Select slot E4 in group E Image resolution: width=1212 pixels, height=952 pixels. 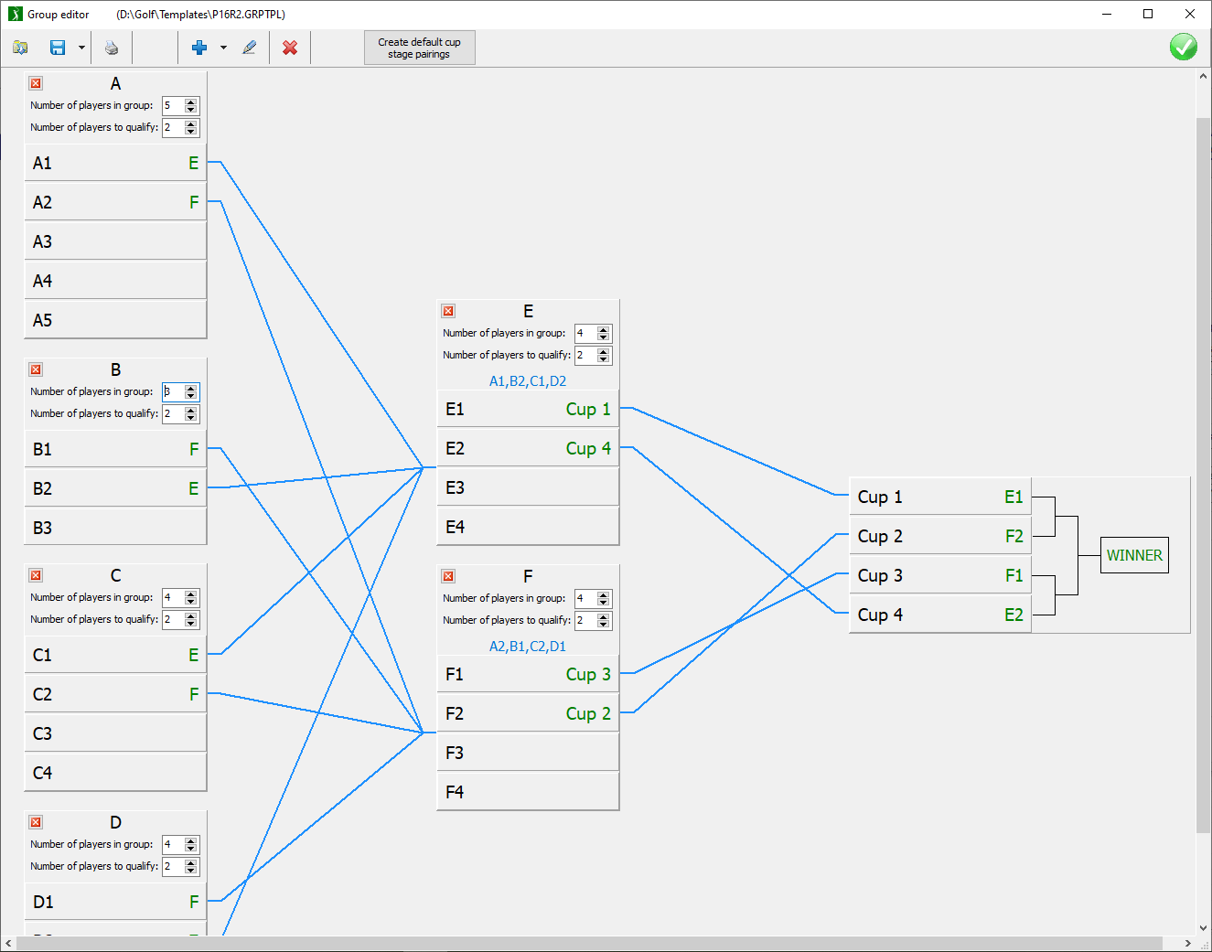[x=528, y=527]
